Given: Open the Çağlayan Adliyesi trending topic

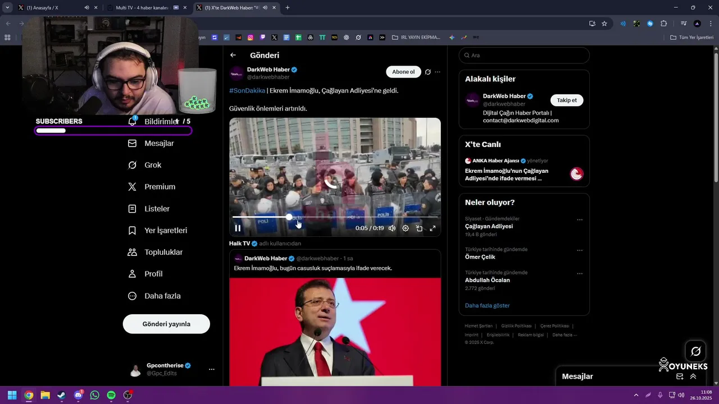Looking at the screenshot, I should pos(489,226).
